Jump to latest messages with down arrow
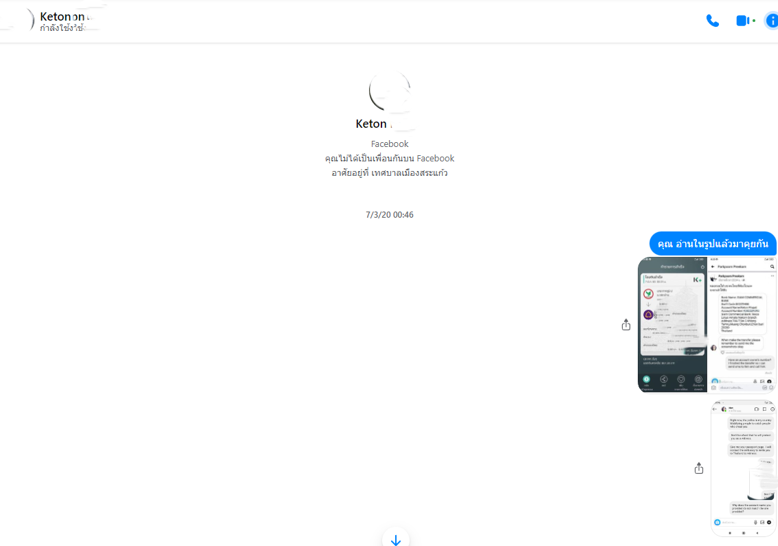Screen dimensions: 778x546 (x=395, y=539)
